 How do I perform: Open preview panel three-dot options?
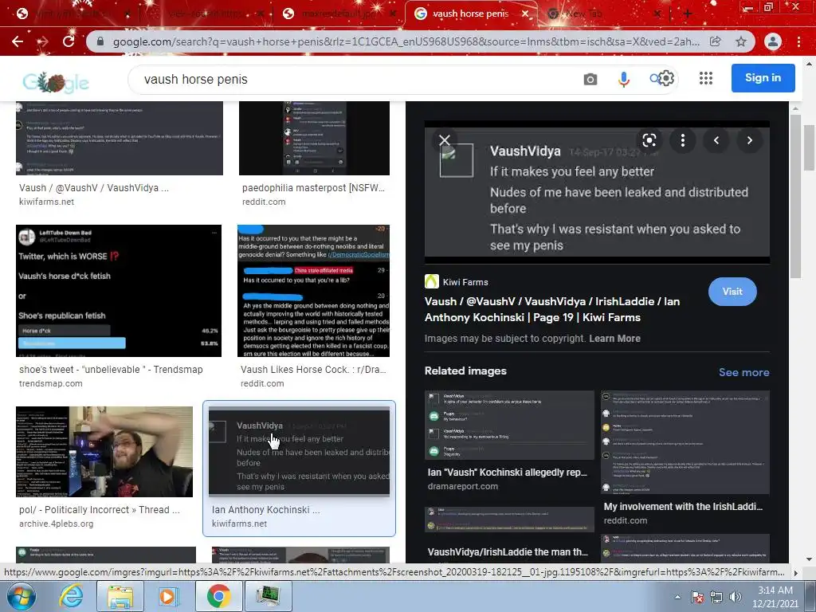(x=683, y=140)
